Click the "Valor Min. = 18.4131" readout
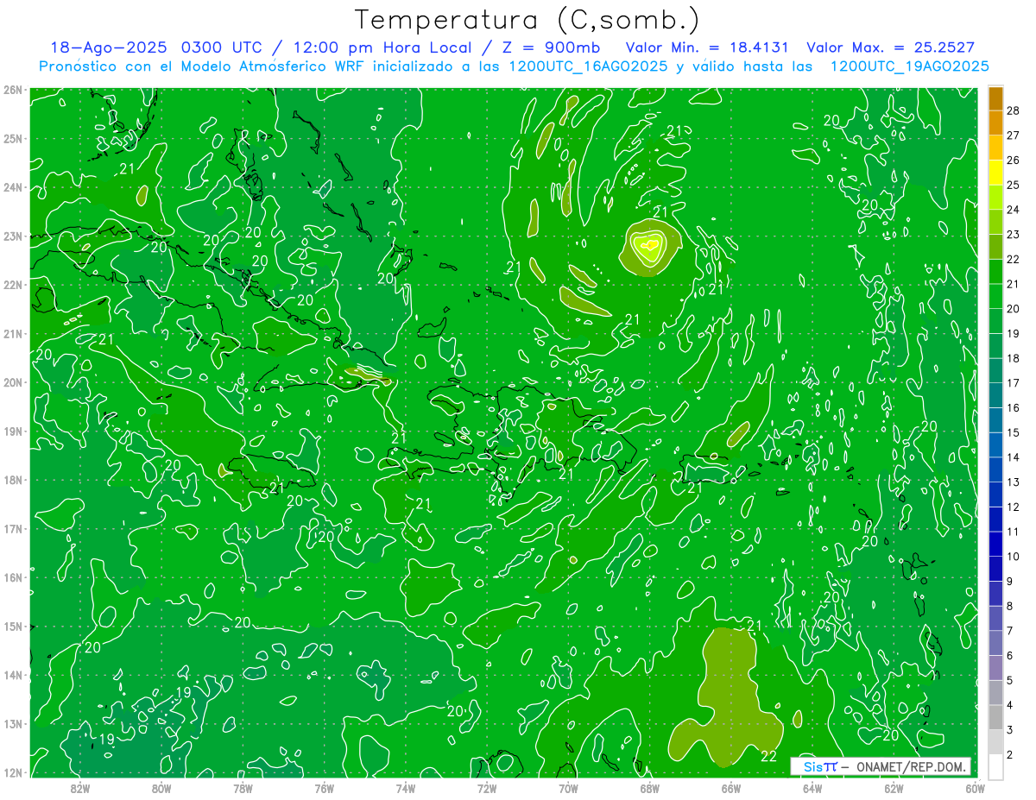 tap(707, 48)
